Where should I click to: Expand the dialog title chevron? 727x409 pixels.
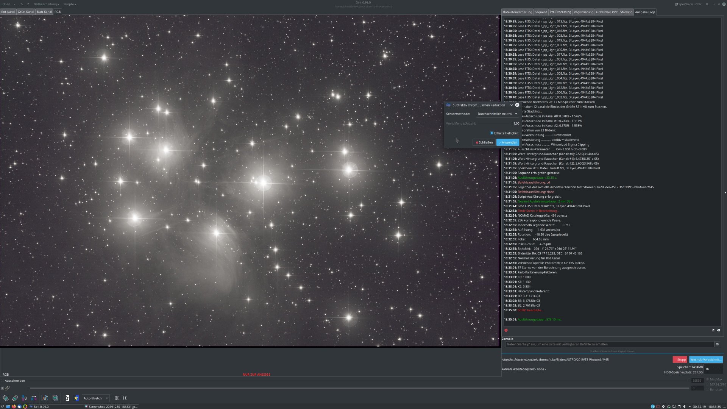click(x=511, y=105)
